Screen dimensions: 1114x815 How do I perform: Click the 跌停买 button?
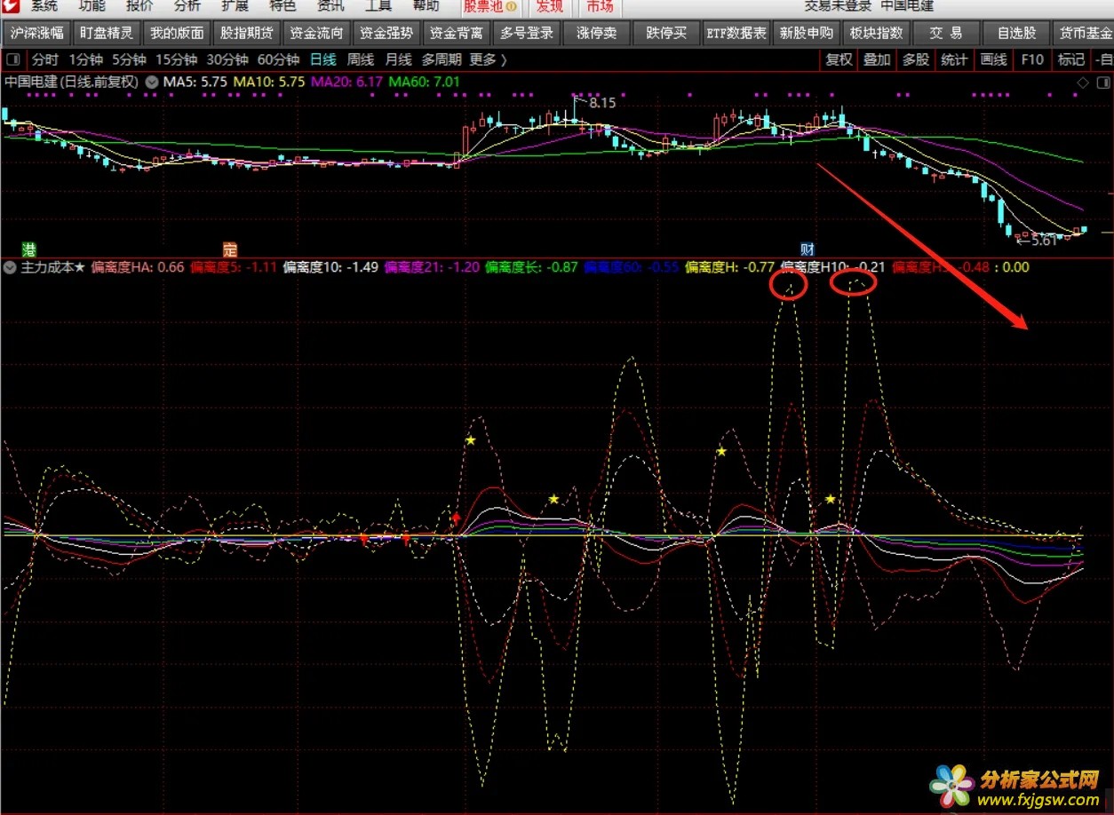(x=666, y=34)
